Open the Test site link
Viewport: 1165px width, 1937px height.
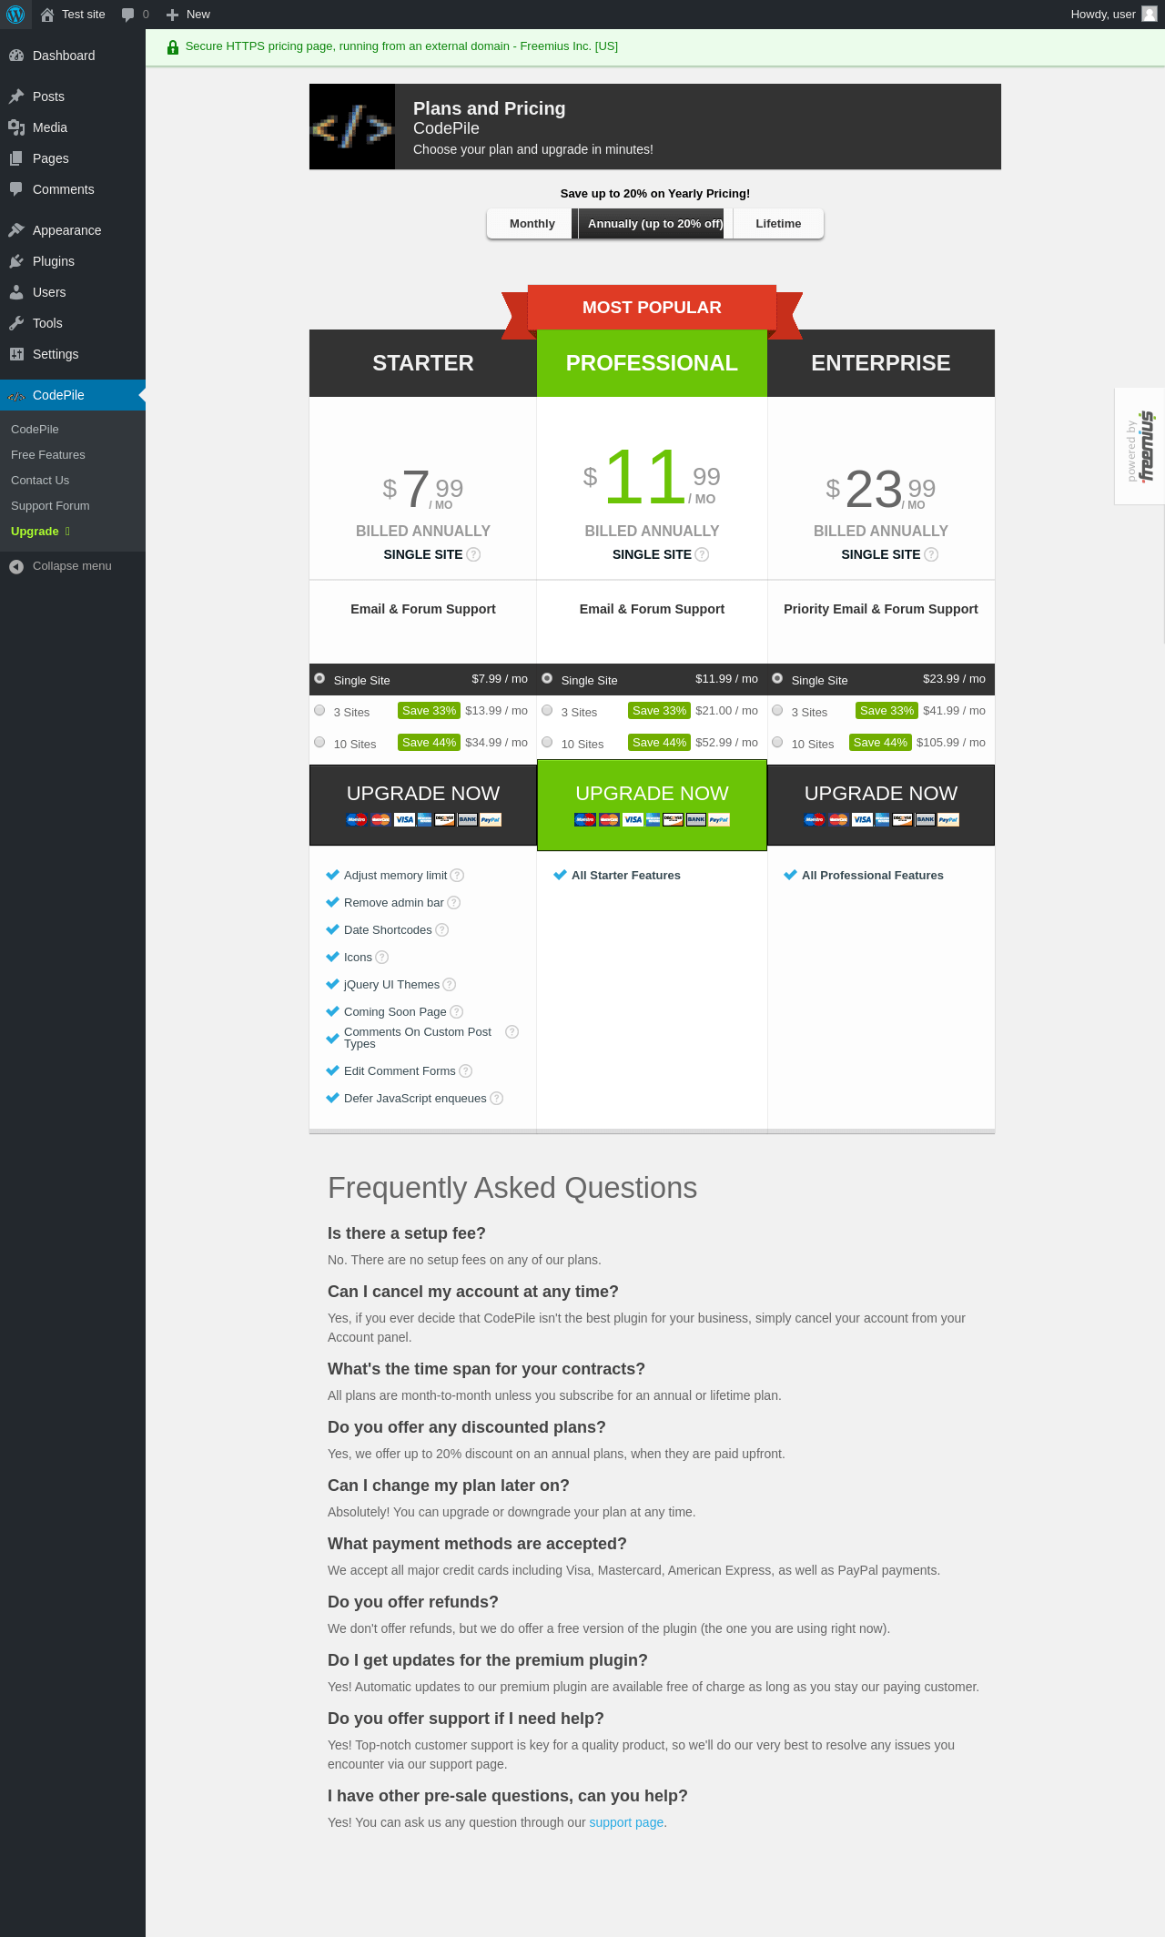(x=73, y=15)
